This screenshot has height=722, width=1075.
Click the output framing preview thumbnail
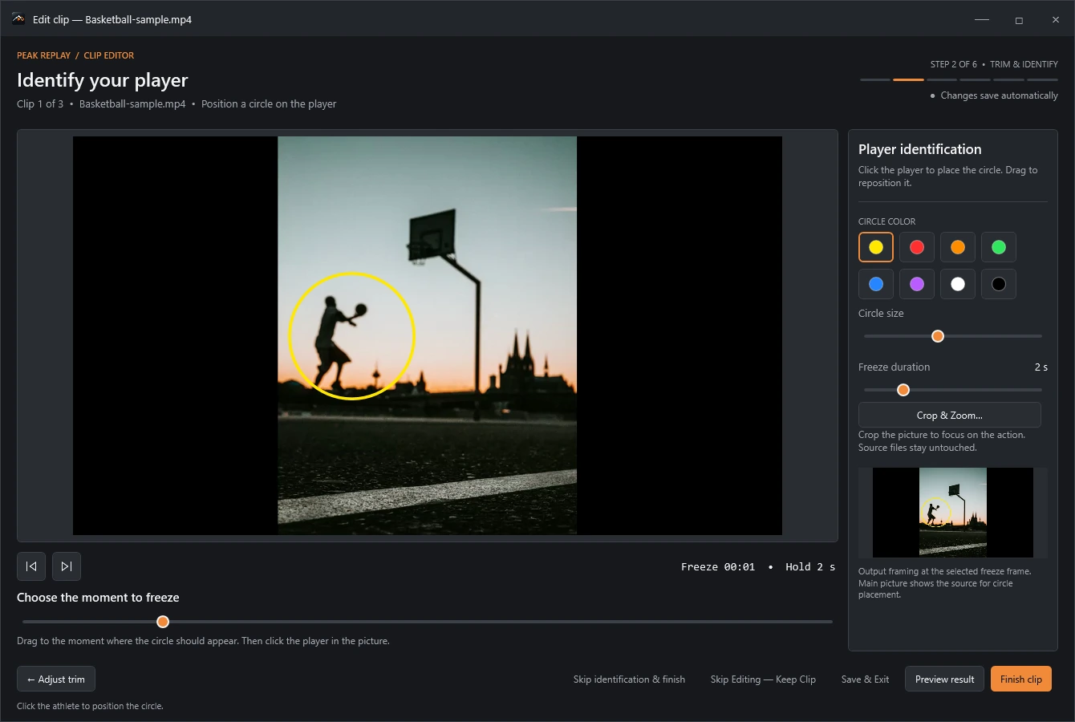(952, 513)
